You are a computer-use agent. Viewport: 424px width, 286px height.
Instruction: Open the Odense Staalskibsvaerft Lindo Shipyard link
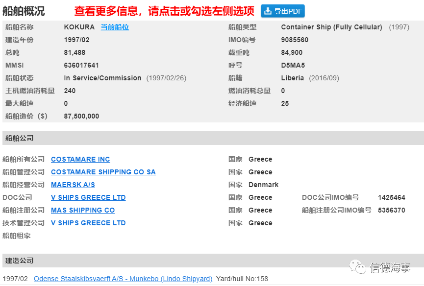tap(123, 279)
